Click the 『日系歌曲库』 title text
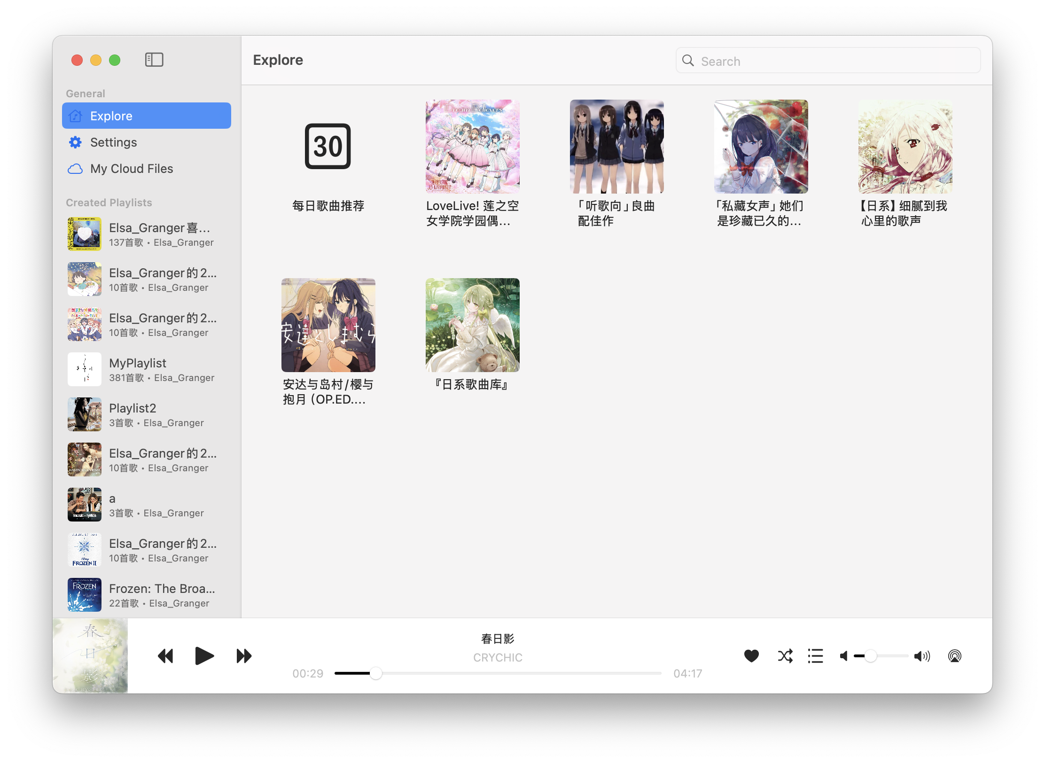The image size is (1045, 763). point(472,384)
